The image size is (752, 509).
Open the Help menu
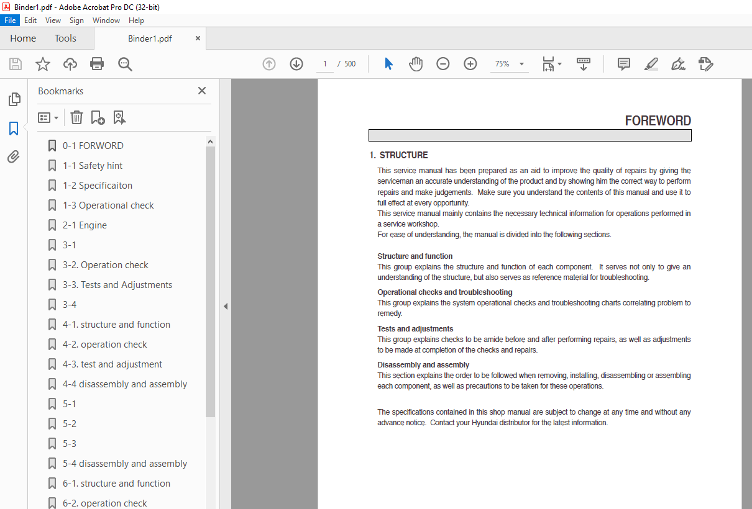[x=136, y=20]
